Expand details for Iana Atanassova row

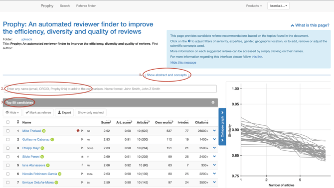point(214,165)
